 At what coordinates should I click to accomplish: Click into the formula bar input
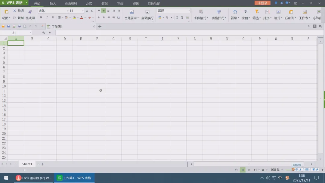coord(189,33)
